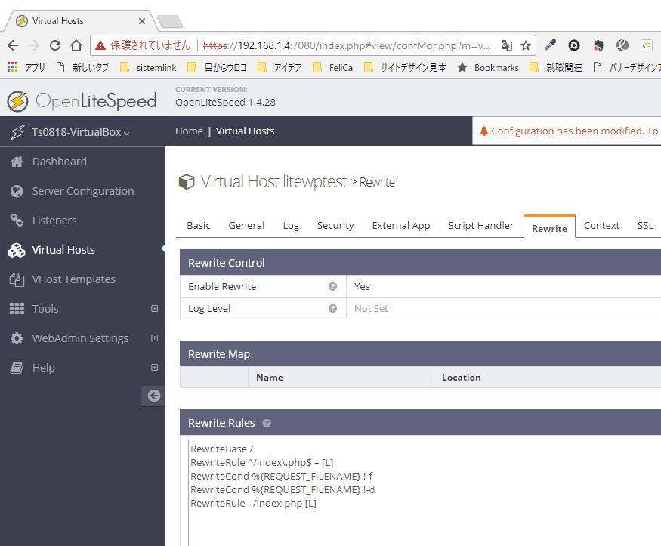Open Server Configuration in the sidebar
661x546 pixels.
pos(82,191)
